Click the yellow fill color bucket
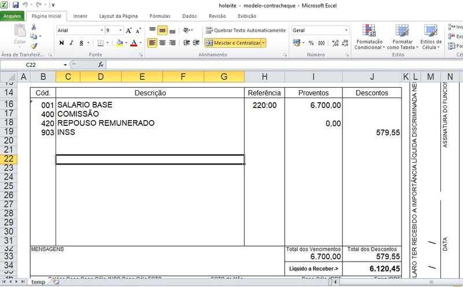Screen dimensions: 463x287 tap(119, 43)
